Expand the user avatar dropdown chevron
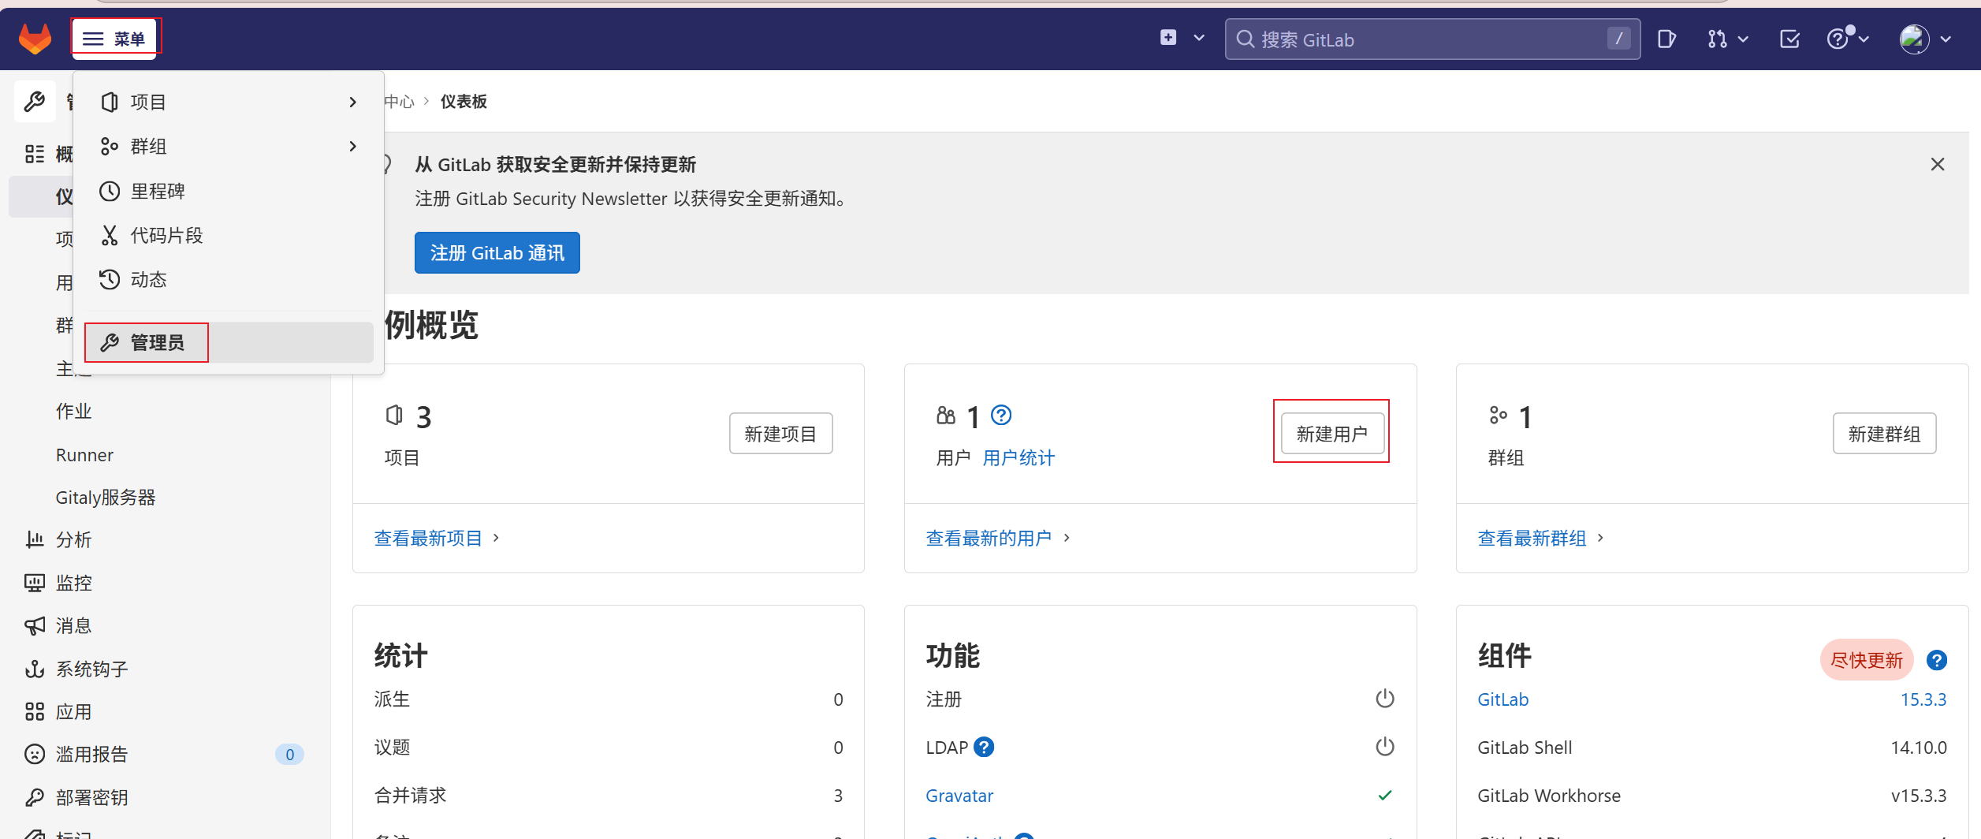The image size is (1981, 839). [1946, 39]
